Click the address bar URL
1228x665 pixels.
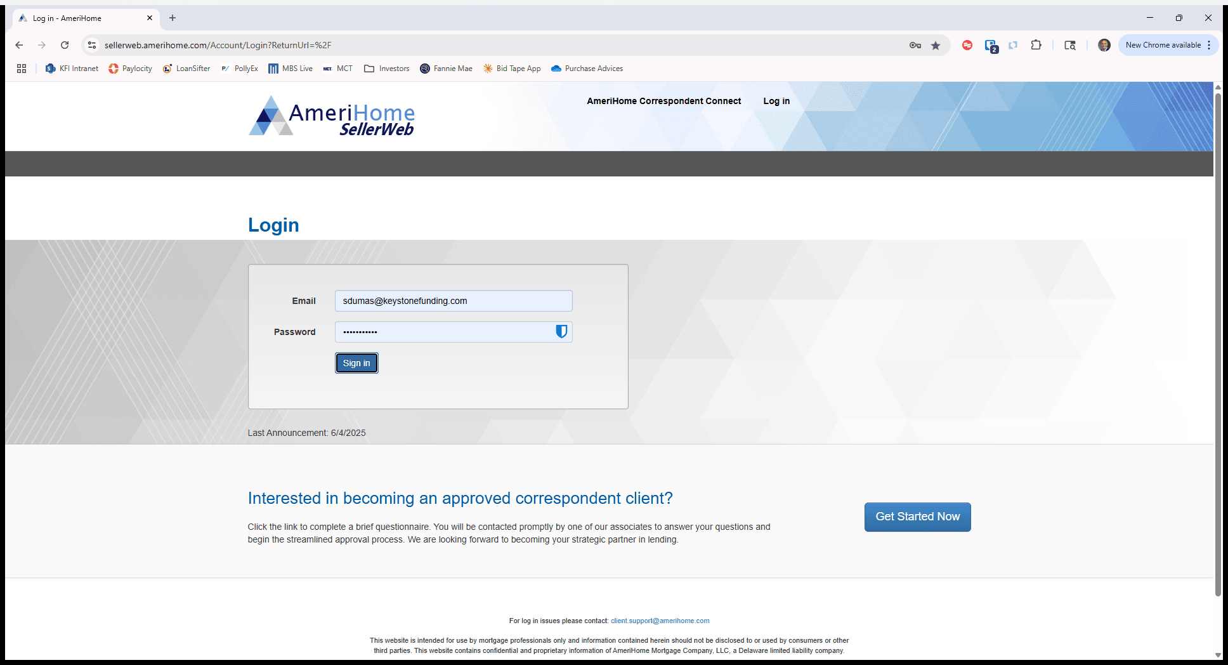click(x=218, y=45)
